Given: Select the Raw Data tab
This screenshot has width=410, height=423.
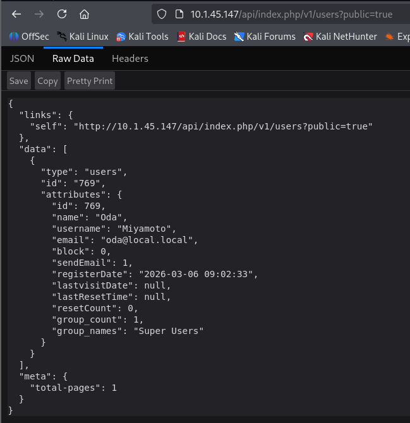Looking at the screenshot, I should (x=73, y=59).
